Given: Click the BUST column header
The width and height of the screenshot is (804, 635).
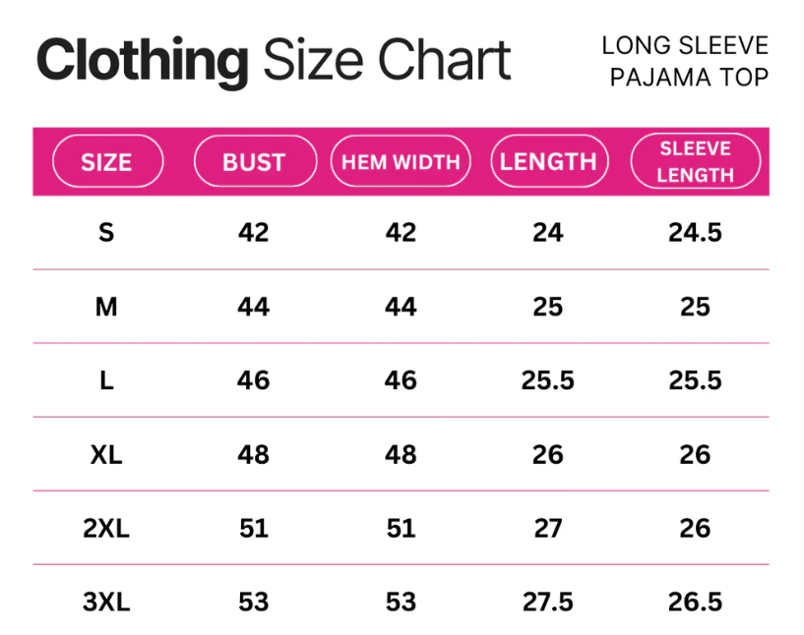Looking at the screenshot, I should 254,162.
